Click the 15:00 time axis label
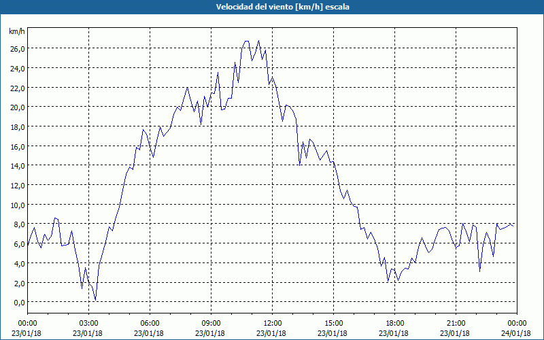Viewport: 544px width, 340px height. [x=333, y=324]
